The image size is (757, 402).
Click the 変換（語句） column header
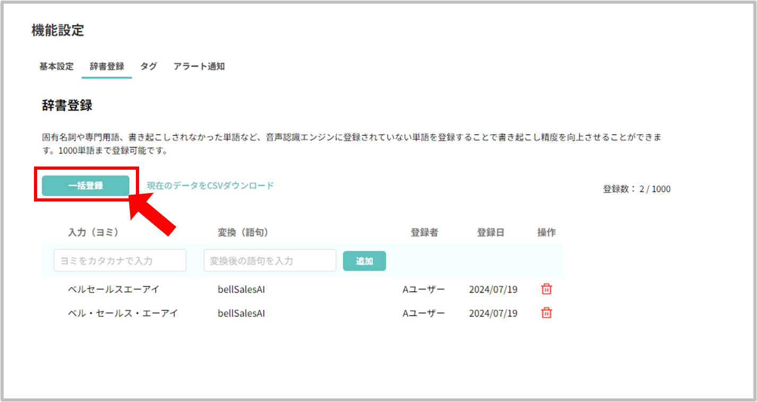click(243, 232)
